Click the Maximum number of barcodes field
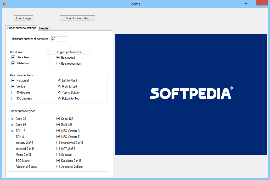 coord(59,39)
